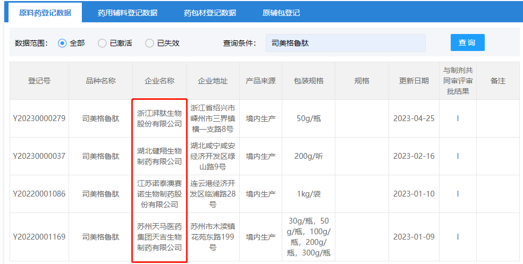Click the 产品来源 column header

point(260,81)
